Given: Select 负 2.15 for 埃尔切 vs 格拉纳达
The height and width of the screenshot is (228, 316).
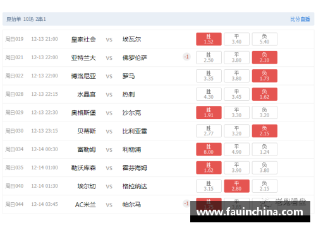Looking at the screenshot, I should (x=265, y=186).
